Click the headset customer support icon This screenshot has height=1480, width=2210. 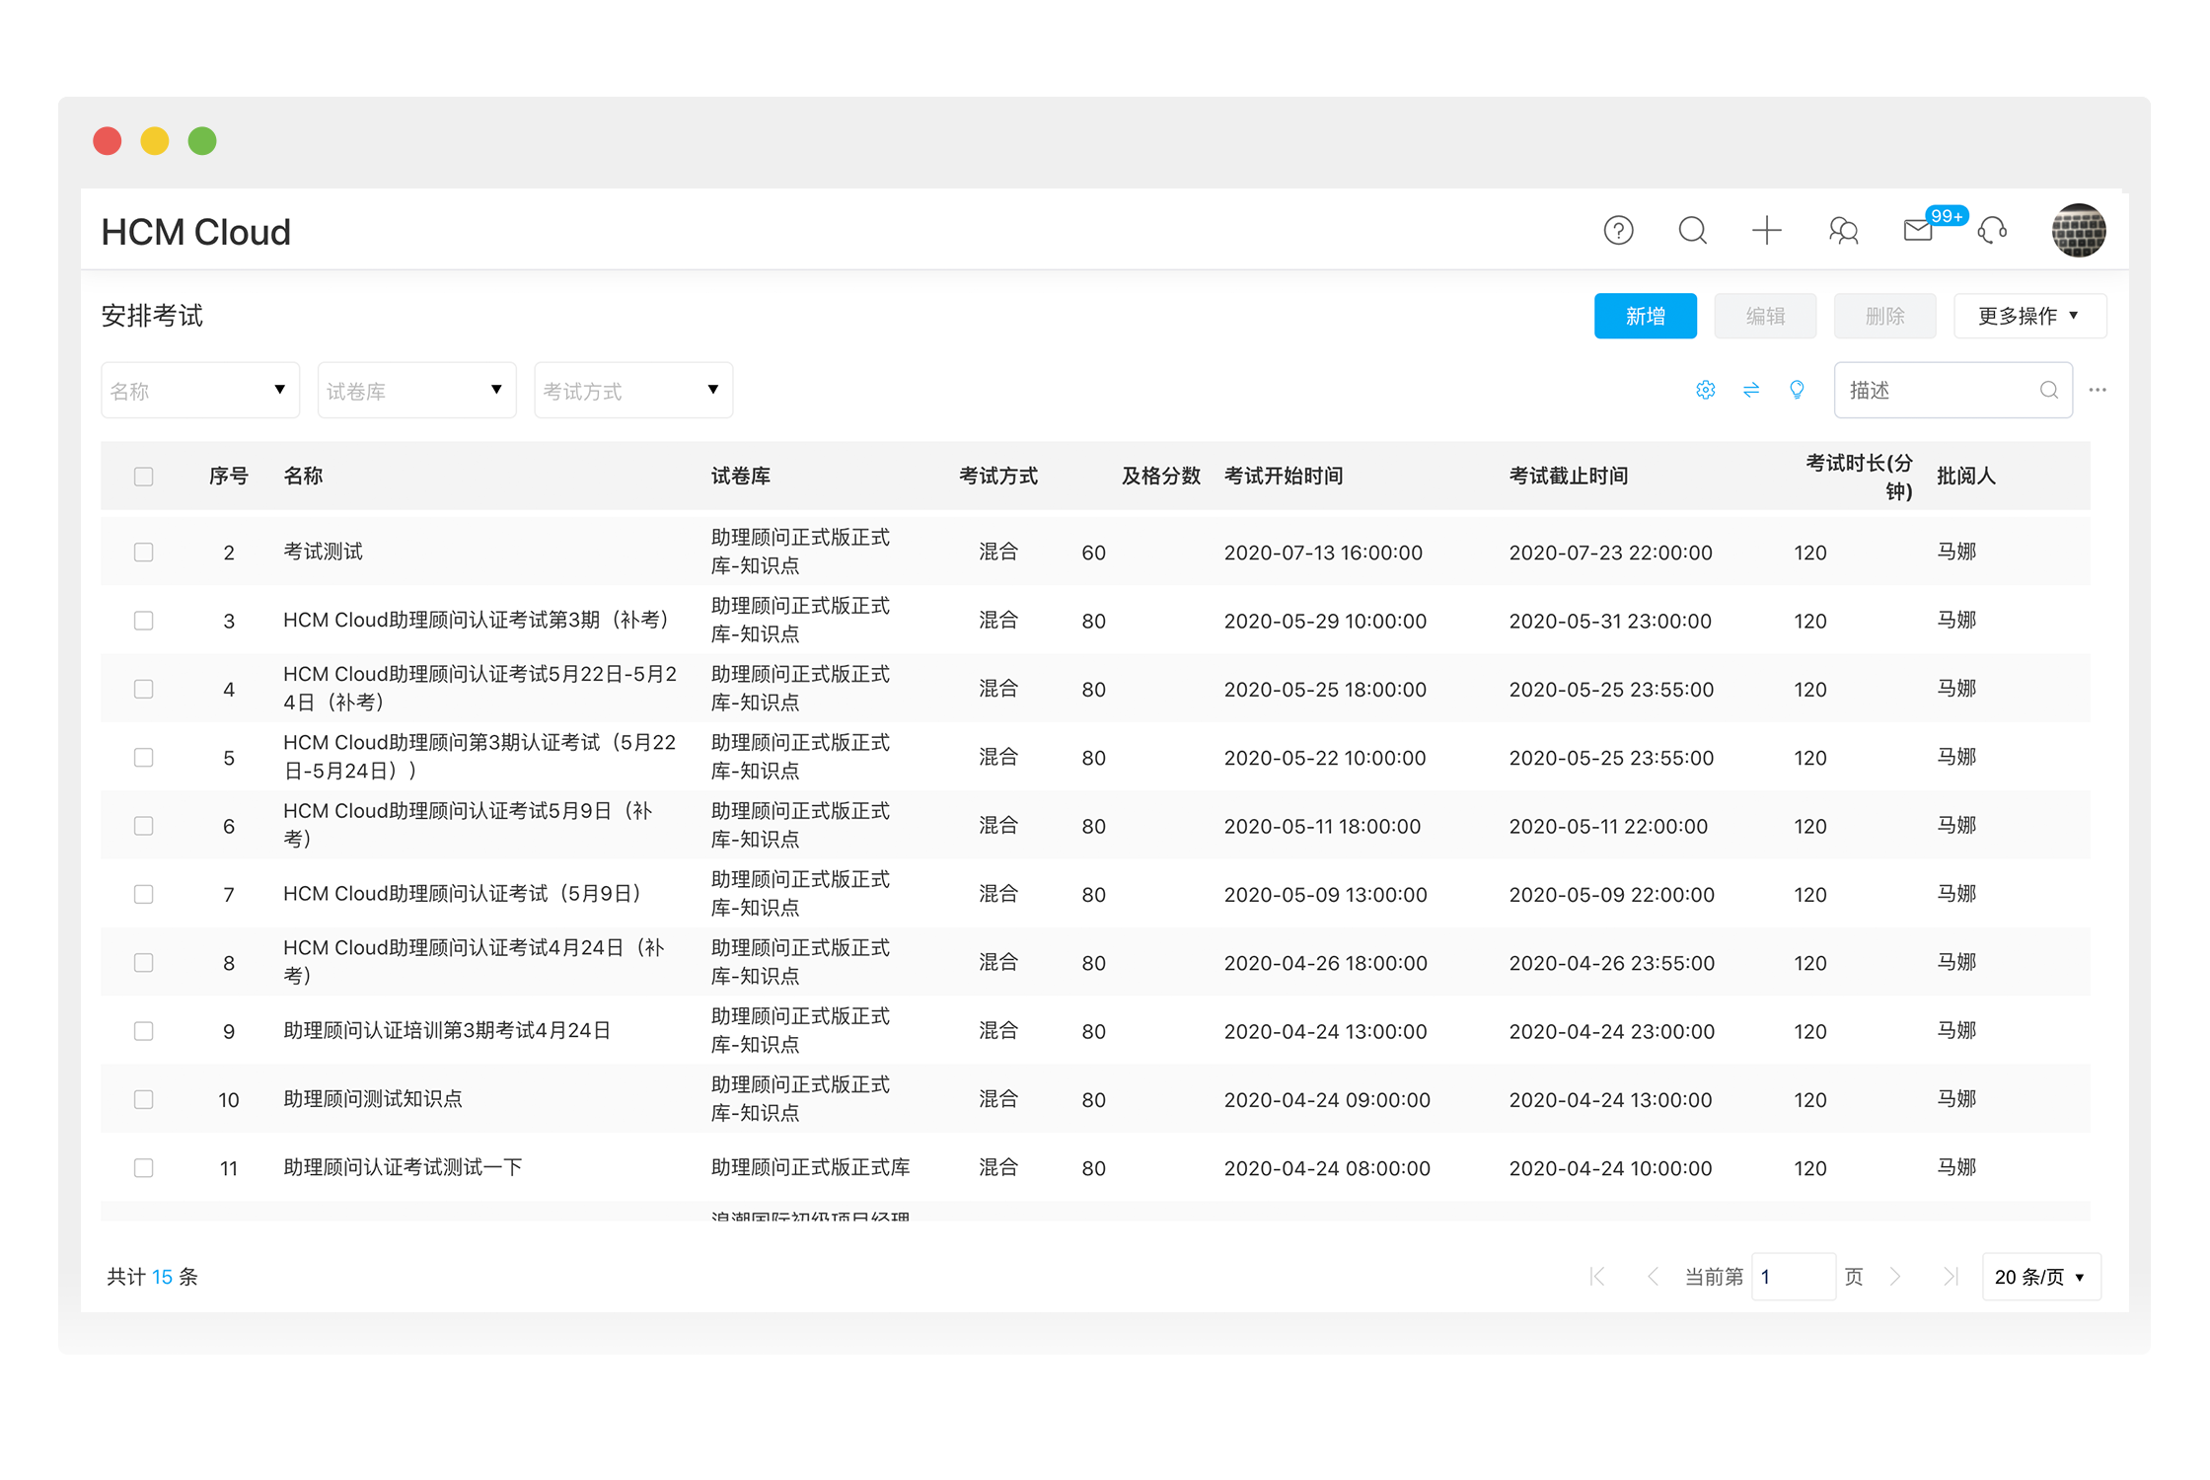tap(1993, 231)
